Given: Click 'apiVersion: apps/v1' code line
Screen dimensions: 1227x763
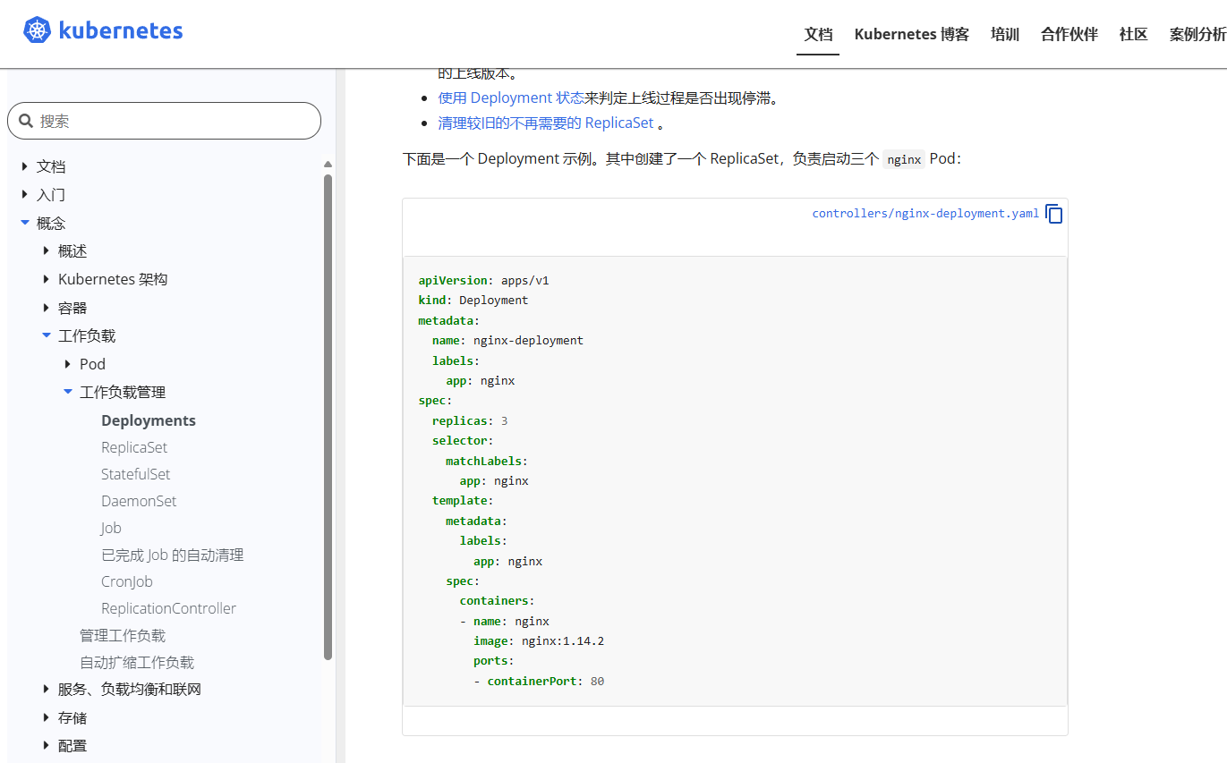Looking at the screenshot, I should click(x=483, y=280).
